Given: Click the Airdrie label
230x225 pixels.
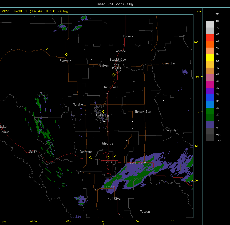Looking at the screenshot, I should pyautogui.click(x=108, y=143).
